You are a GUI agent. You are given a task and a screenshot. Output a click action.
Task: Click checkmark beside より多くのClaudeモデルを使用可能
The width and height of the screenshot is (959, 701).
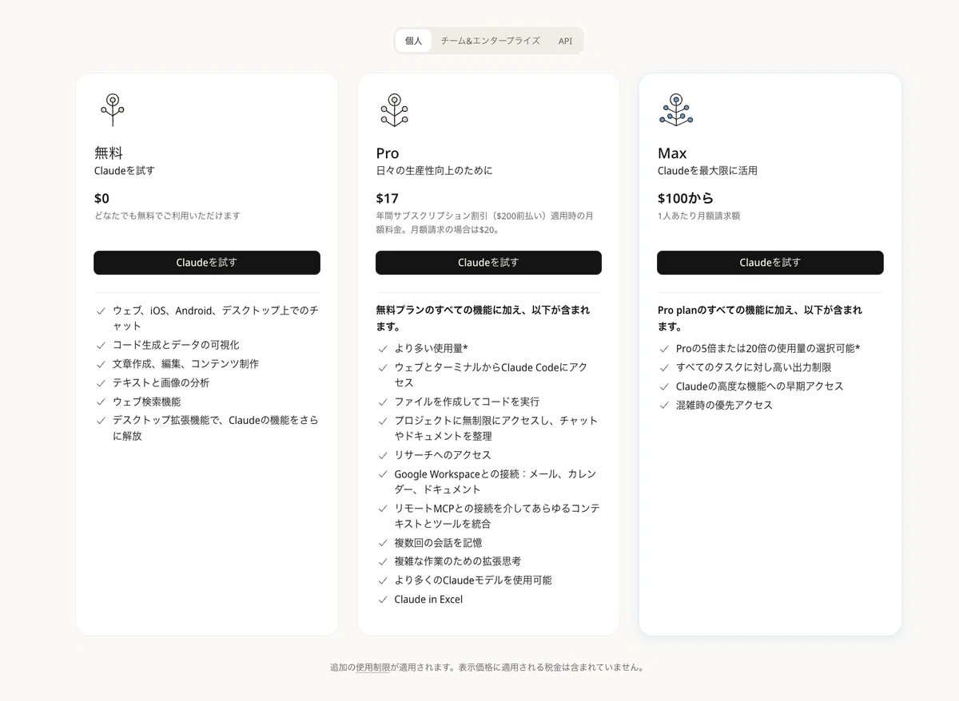click(x=383, y=581)
